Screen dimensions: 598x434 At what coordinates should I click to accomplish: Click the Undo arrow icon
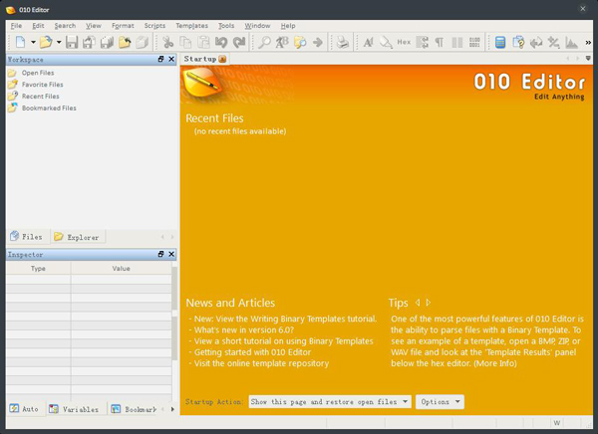point(221,42)
